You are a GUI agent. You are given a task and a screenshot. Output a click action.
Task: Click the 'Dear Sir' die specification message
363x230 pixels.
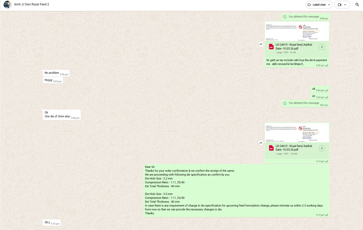(x=233, y=190)
